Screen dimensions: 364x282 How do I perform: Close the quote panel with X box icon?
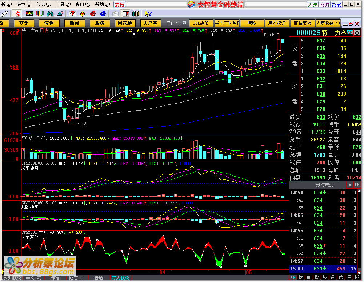357,33
